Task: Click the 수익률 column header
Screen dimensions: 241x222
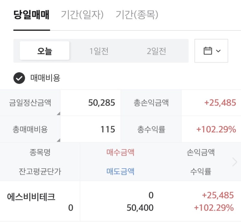Action: point(200,172)
